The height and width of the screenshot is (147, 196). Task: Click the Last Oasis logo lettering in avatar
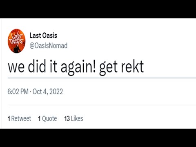click(17, 39)
